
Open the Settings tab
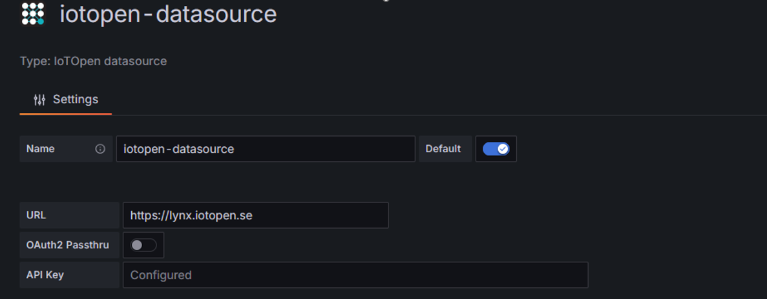66,100
